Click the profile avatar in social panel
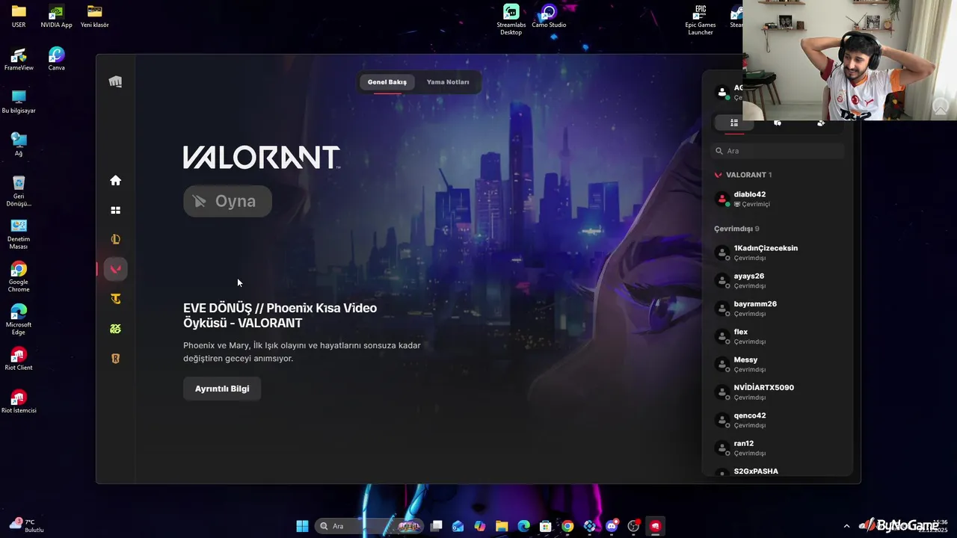The width and height of the screenshot is (957, 538). [722, 93]
